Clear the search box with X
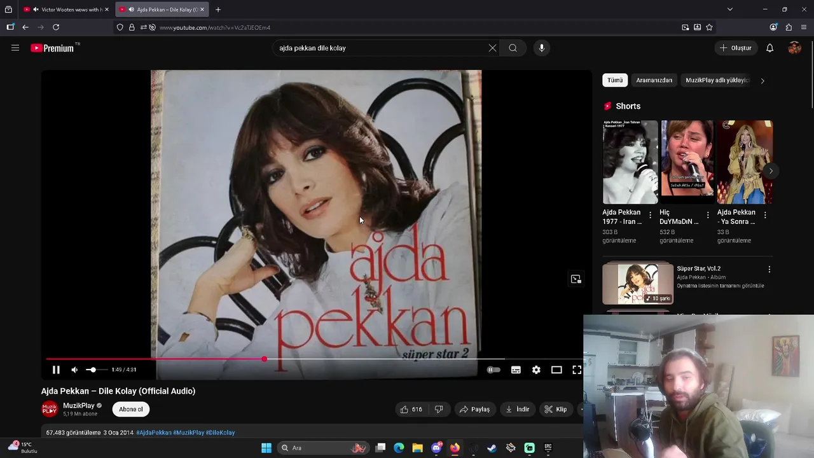The height and width of the screenshot is (458, 814). [492, 48]
